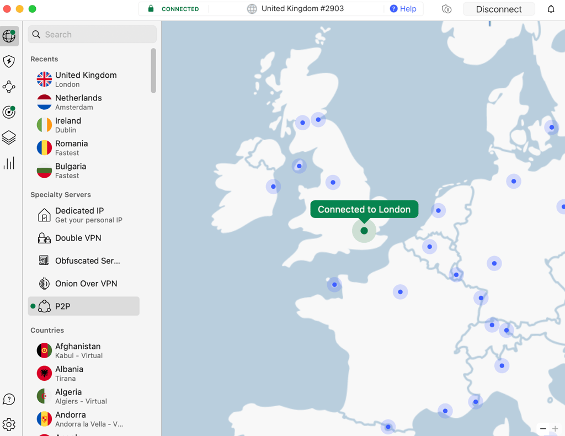Click the CONNECTED status label

click(180, 9)
